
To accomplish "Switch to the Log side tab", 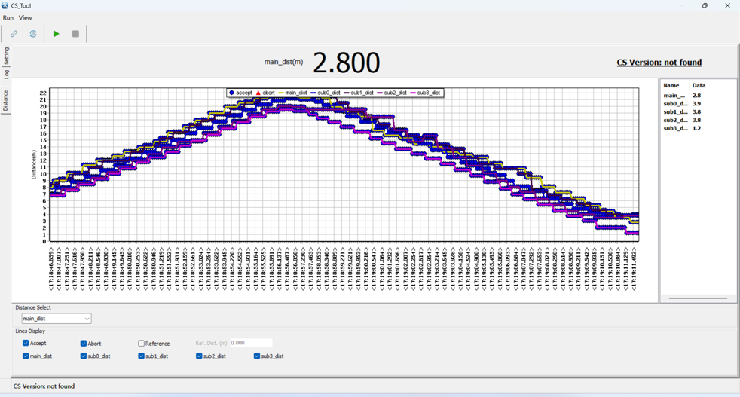I will [x=6, y=74].
